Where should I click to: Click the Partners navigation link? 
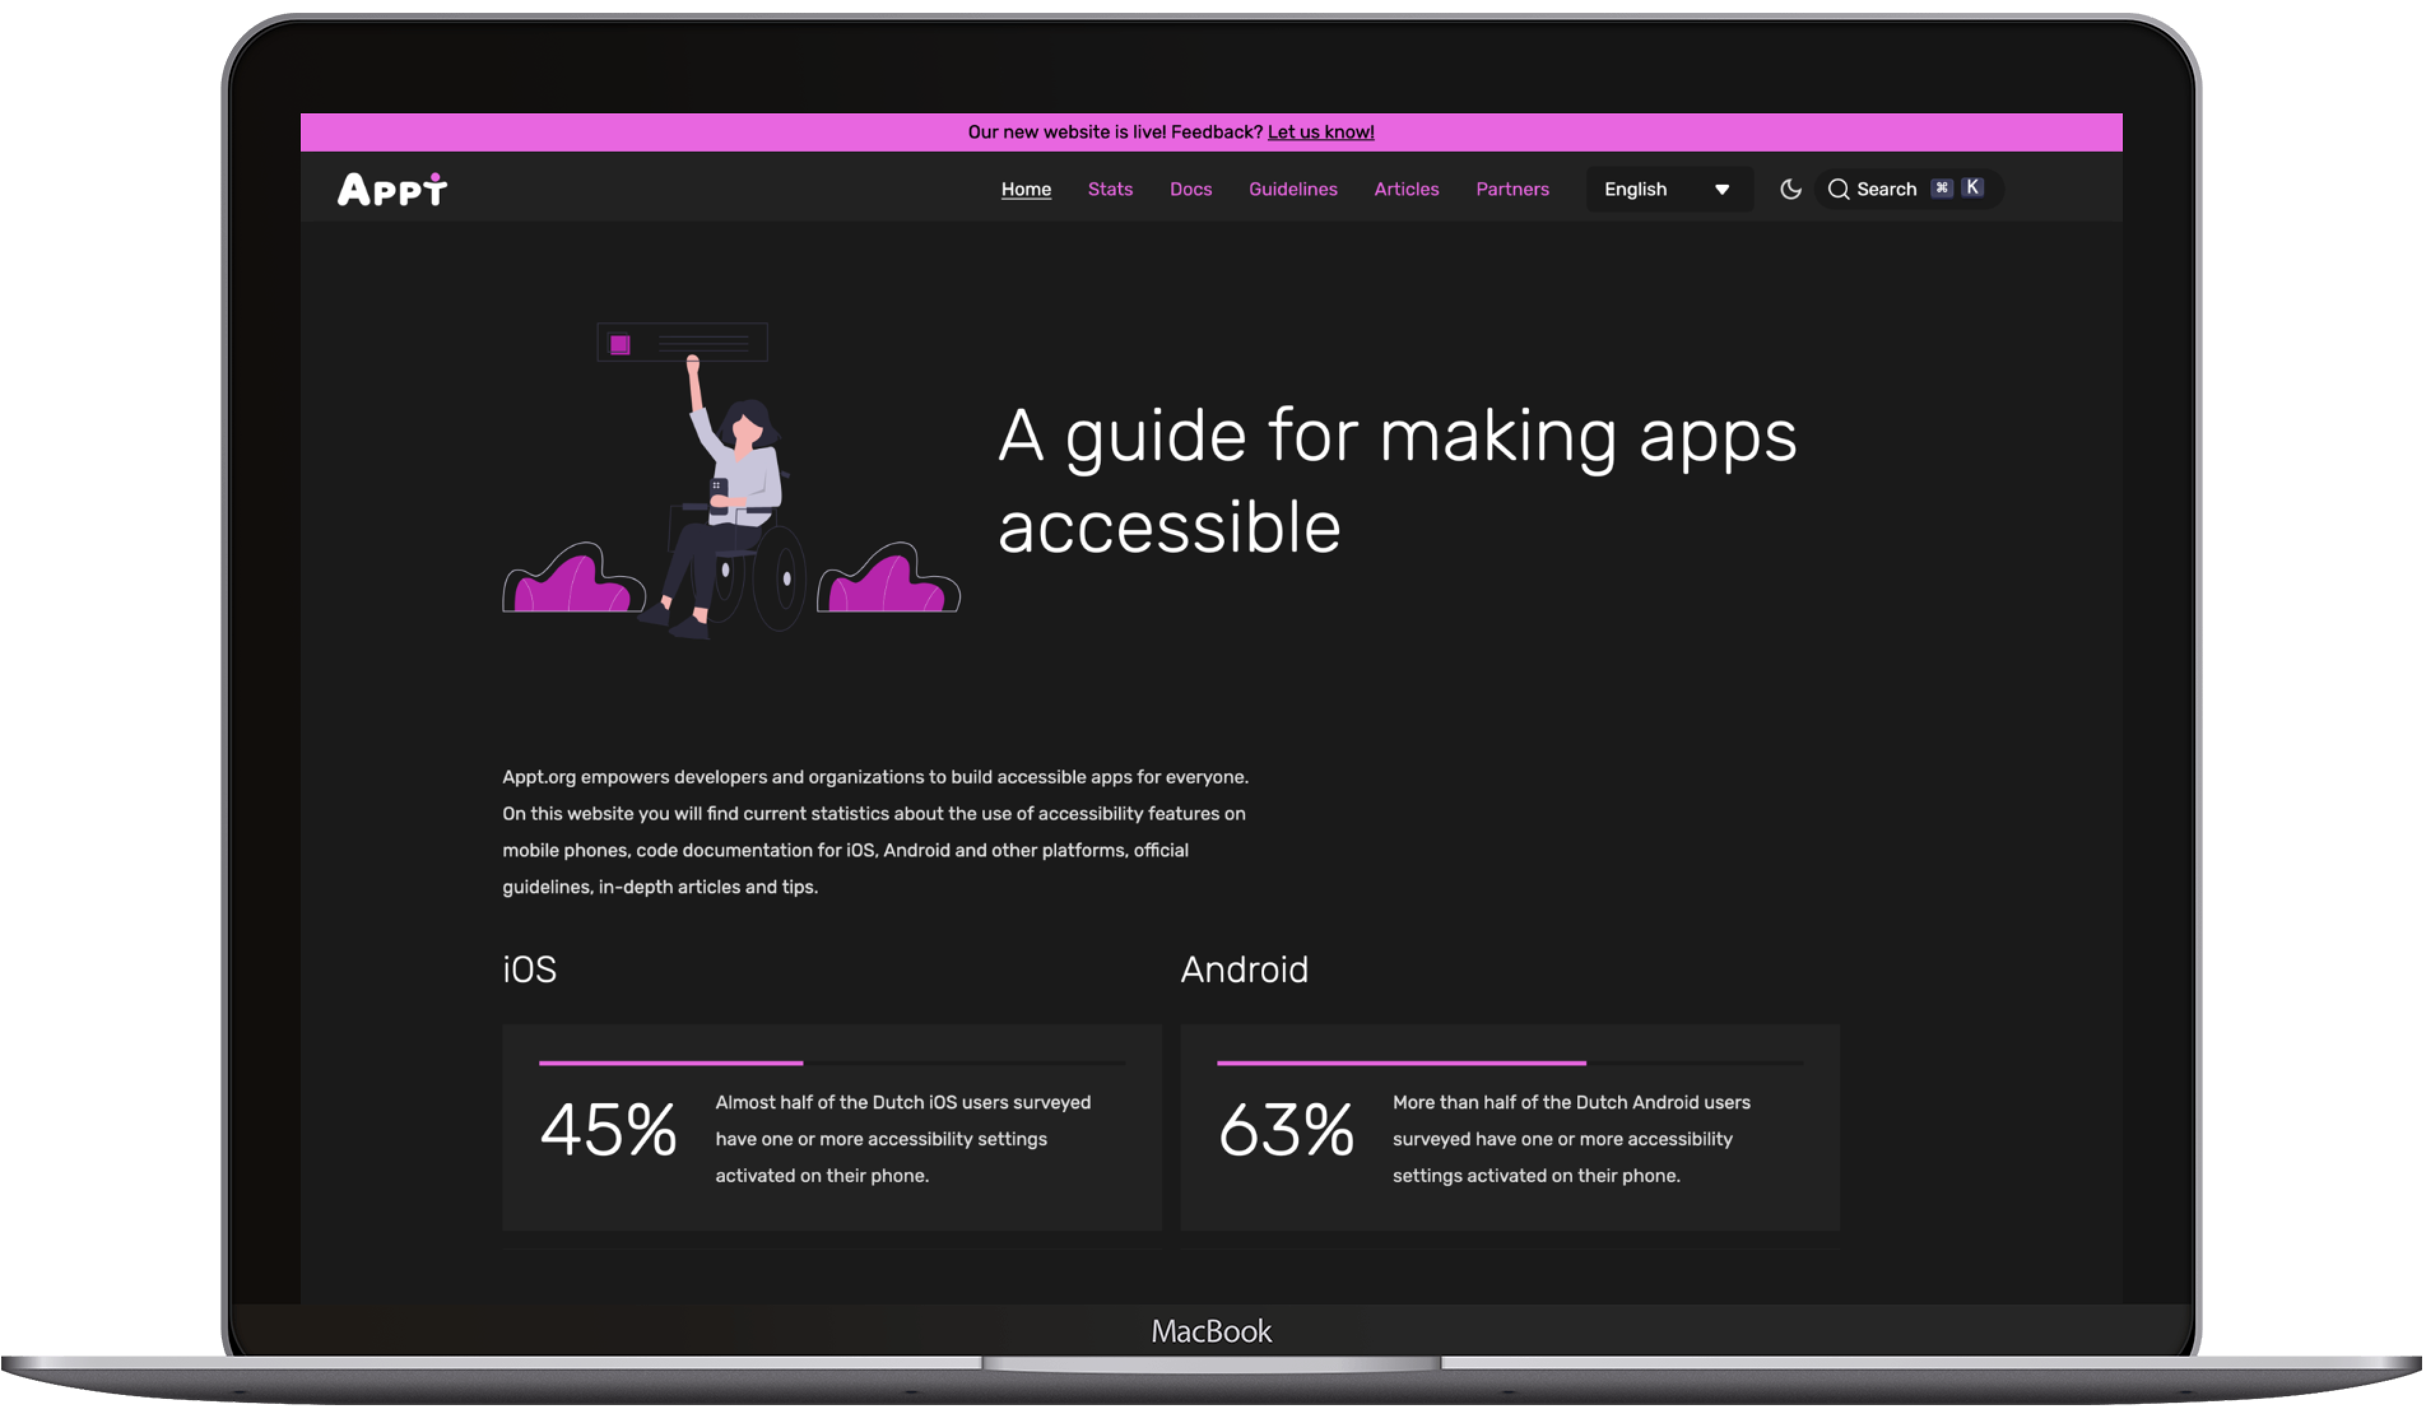1512,188
